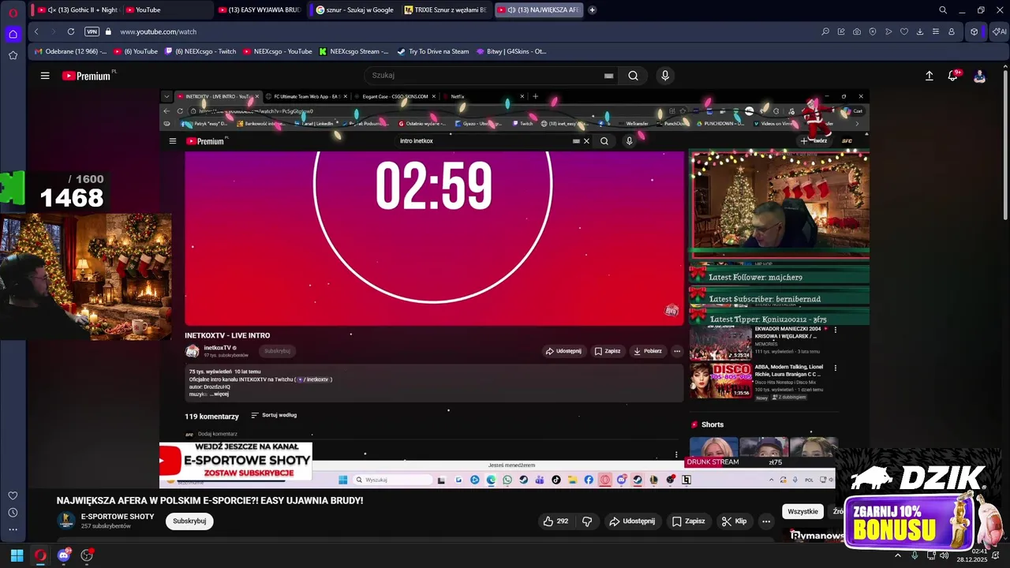Click the edit note toolbar icon
The width and height of the screenshot is (1010, 568).
pyautogui.click(x=841, y=32)
